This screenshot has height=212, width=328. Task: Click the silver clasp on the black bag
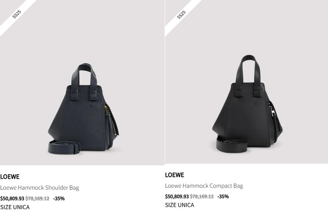(273, 112)
